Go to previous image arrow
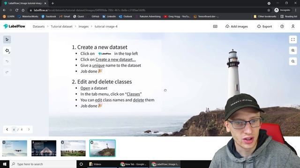Viewport: 300px width, 168px height. tap(7, 130)
